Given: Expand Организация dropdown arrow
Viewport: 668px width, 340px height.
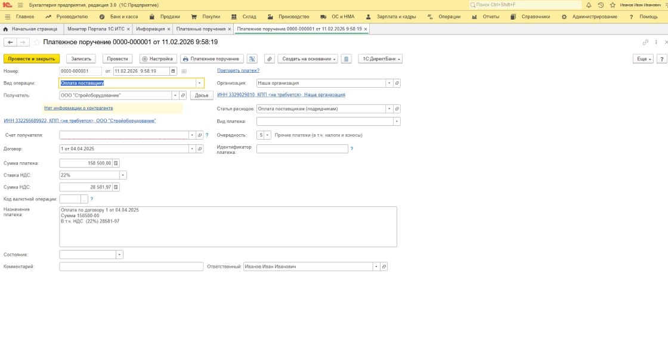Looking at the screenshot, I should pos(389,83).
